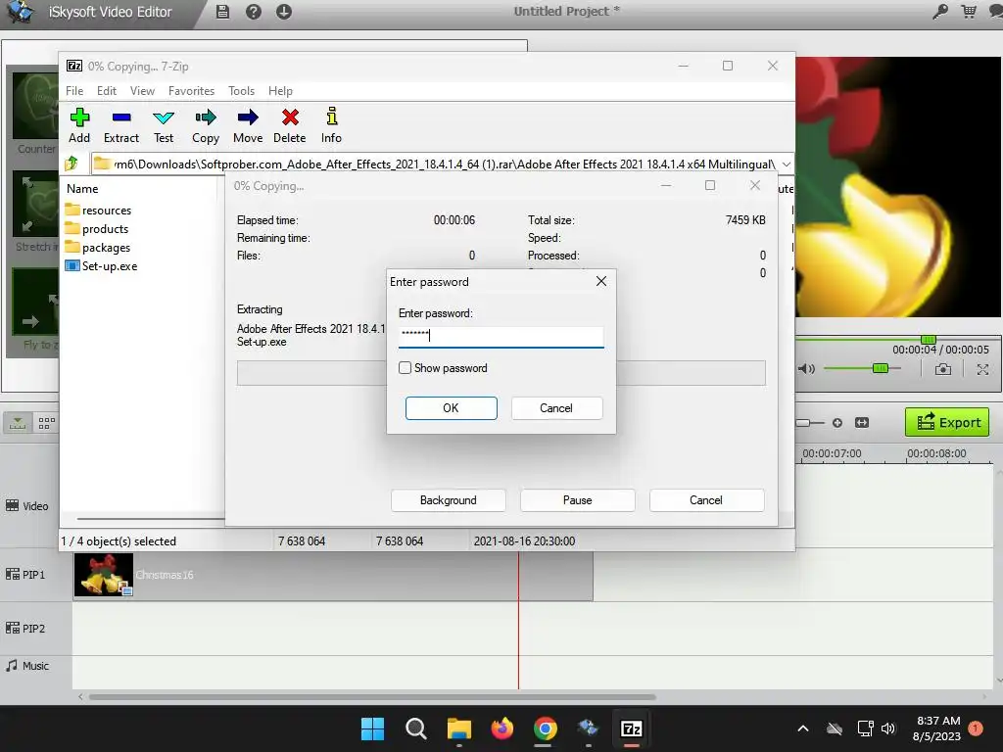Click the Info toolbar icon in 7-Zip
The width and height of the screenshot is (1003, 752).
[x=331, y=125]
